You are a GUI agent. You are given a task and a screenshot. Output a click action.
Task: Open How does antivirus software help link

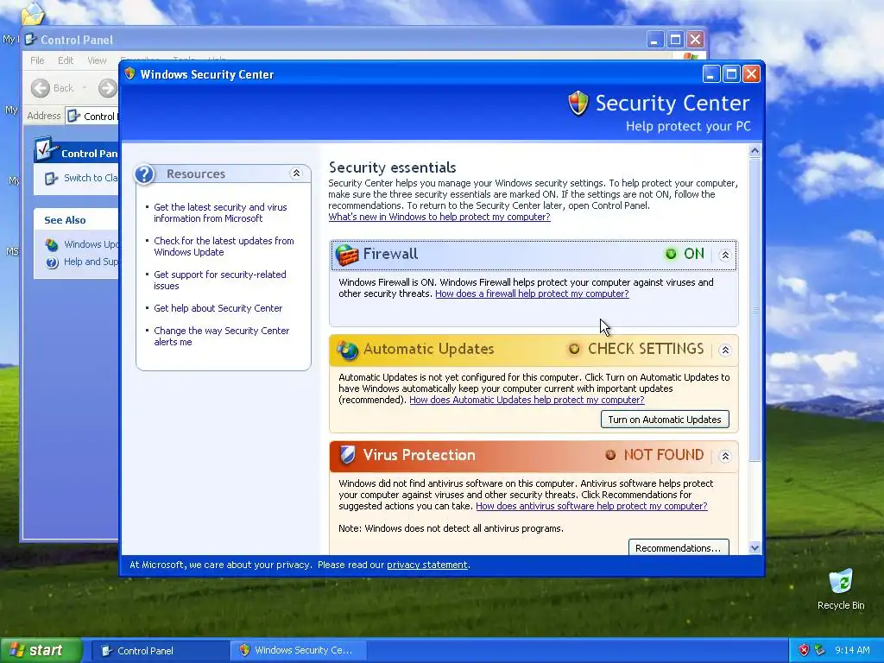(x=591, y=506)
